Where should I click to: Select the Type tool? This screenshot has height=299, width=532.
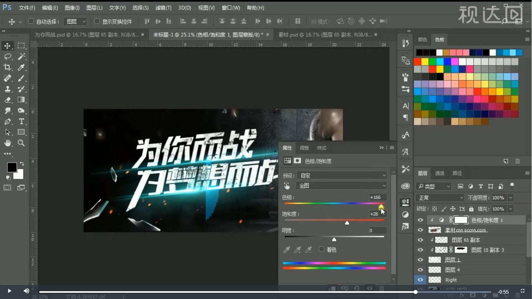pos(21,121)
